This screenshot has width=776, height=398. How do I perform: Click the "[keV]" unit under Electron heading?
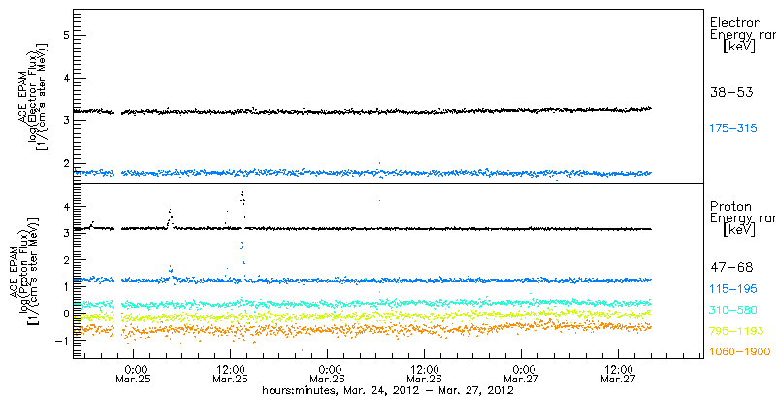(739, 47)
